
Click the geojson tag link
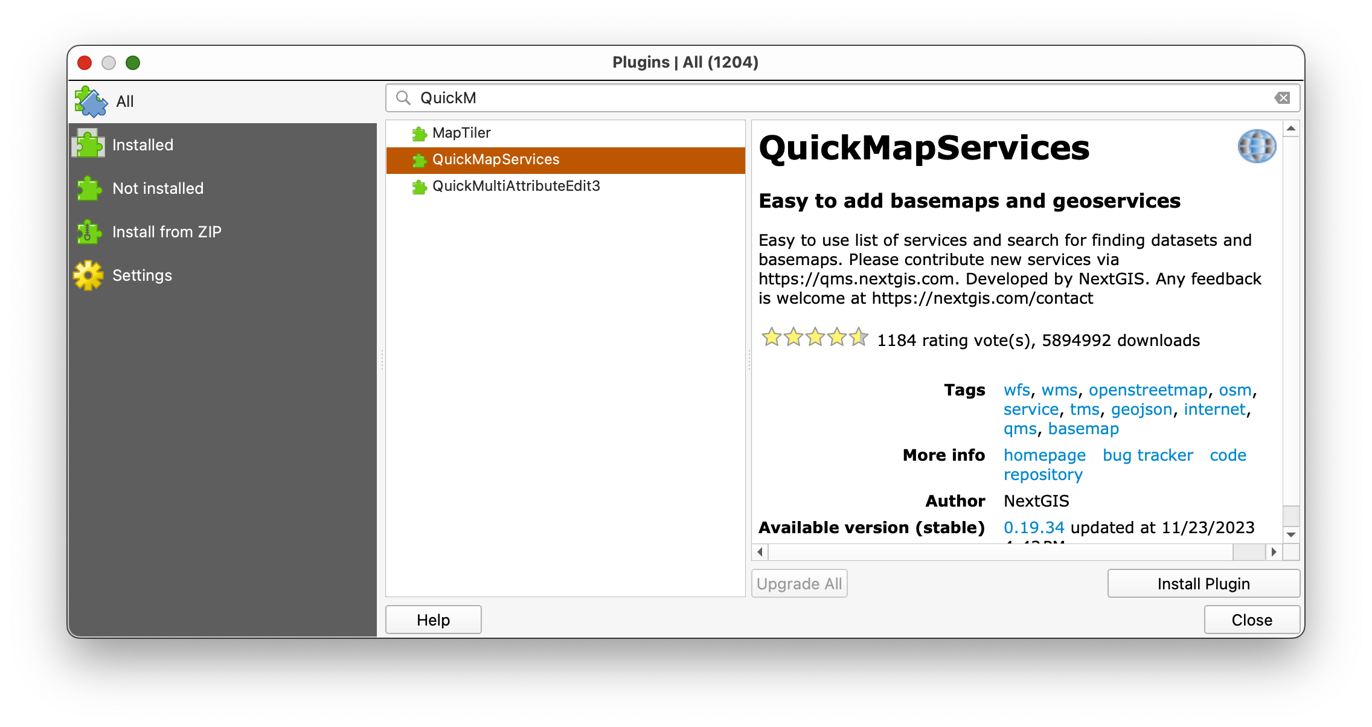coord(1141,409)
